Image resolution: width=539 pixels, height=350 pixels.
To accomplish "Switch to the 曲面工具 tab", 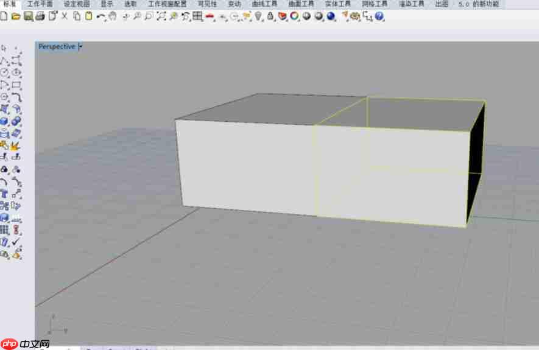I will [x=301, y=4].
